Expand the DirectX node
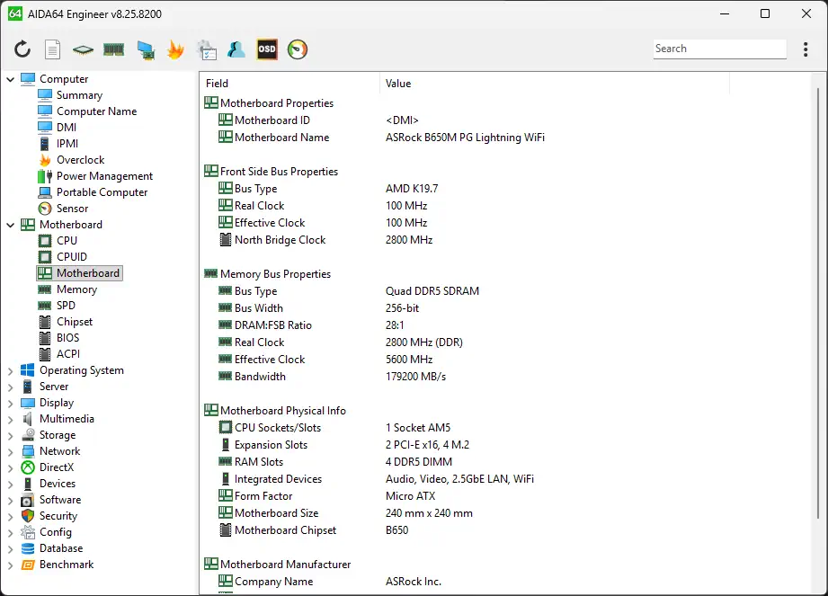This screenshot has height=596, width=828. pos(10,467)
